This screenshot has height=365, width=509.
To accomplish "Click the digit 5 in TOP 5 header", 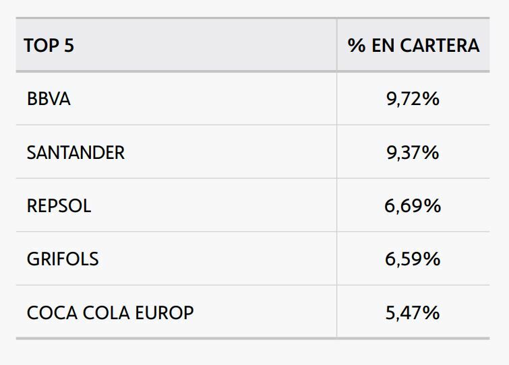I will pos(69,46).
